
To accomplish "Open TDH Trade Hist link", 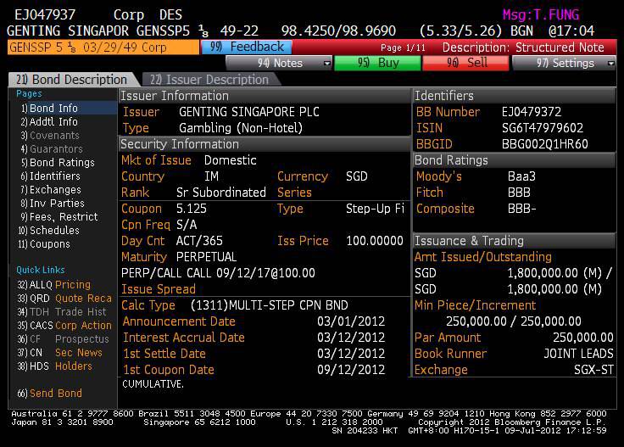I will pyautogui.click(x=62, y=311).
